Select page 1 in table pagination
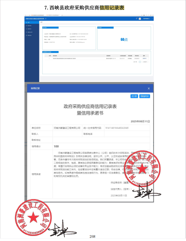Screen dimensions: 186x241 [140, 62]
